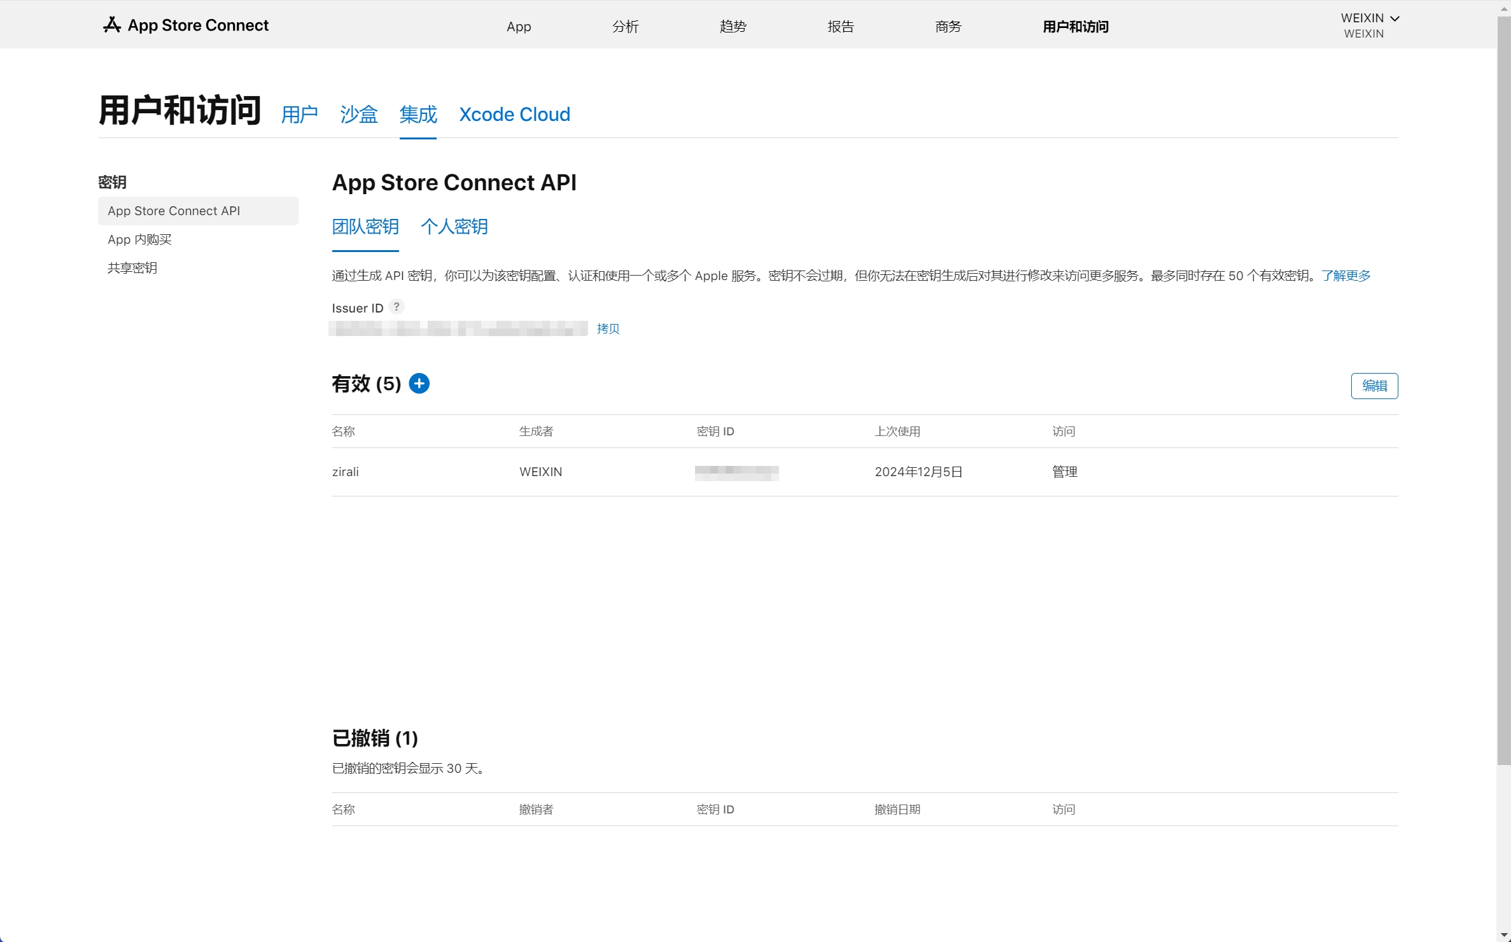This screenshot has width=1511, height=942.
Task: Select the 团队密钥 tab
Action: 365,227
